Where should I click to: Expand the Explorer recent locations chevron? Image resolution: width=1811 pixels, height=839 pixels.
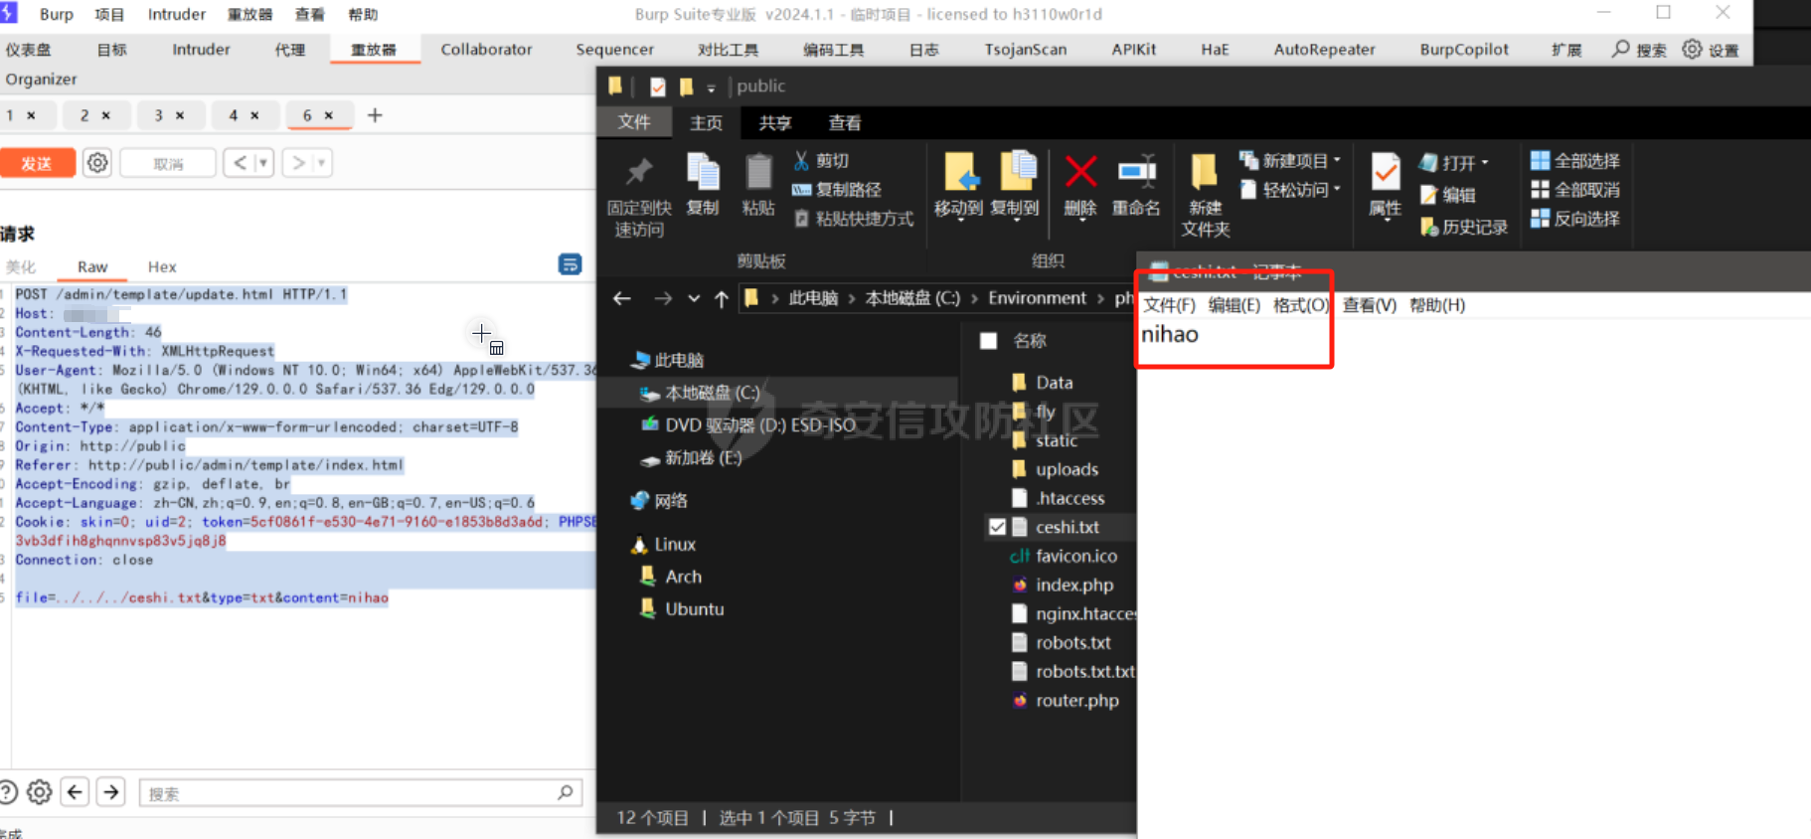694,298
